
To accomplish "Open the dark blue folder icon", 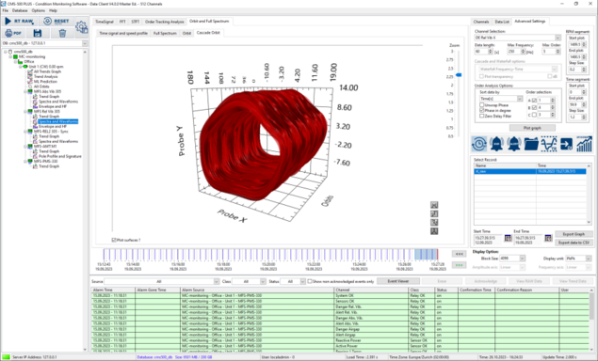I will (x=531, y=144).
